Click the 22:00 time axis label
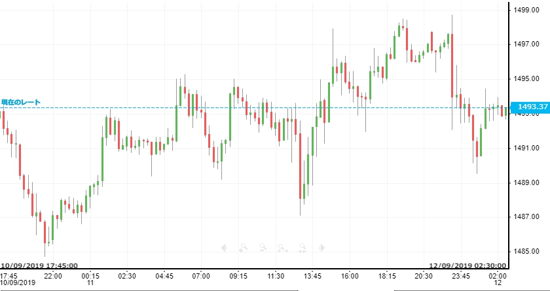Screen dimensions: 550x291 (53, 275)
